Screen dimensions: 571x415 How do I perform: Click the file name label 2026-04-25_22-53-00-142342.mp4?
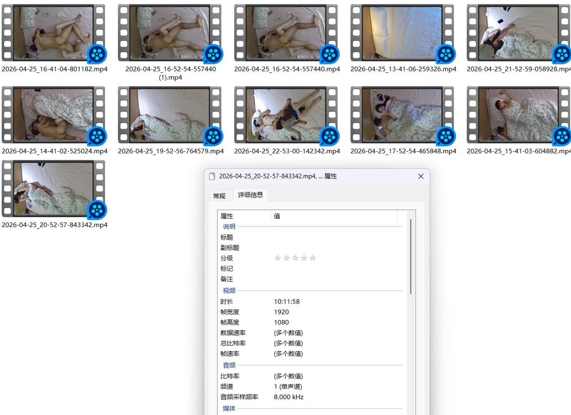point(287,151)
